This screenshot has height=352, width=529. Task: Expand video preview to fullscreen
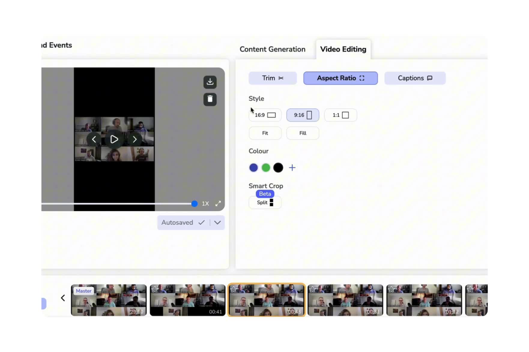[218, 204]
